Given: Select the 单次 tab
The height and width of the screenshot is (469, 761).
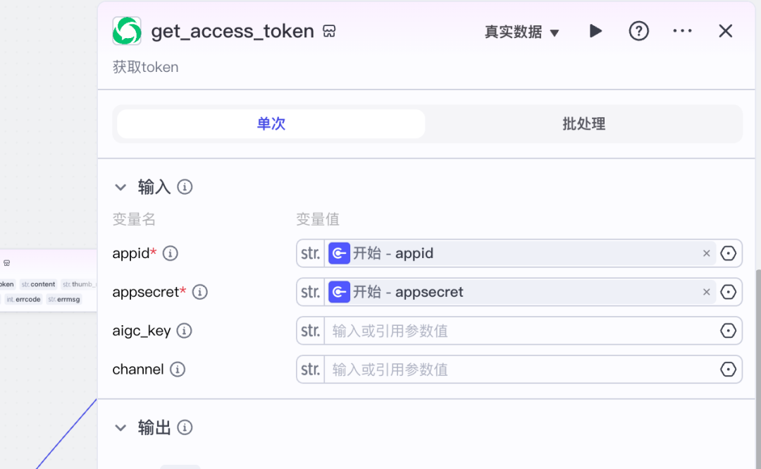Looking at the screenshot, I should click(271, 124).
